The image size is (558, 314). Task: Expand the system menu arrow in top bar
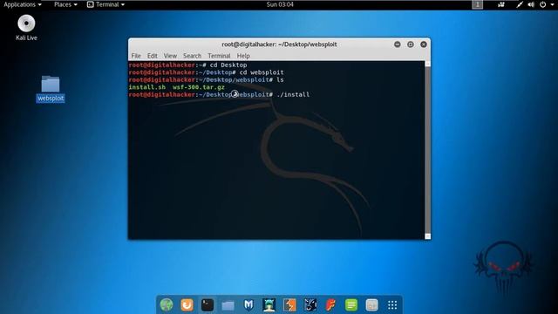coord(552,4)
